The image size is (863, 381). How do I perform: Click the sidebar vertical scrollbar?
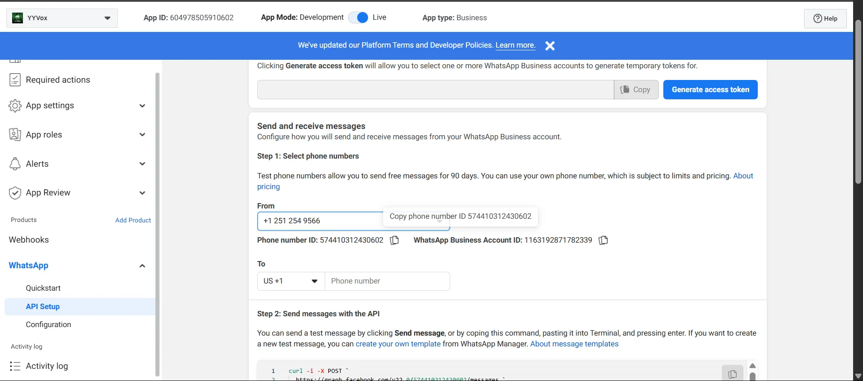tap(157, 224)
